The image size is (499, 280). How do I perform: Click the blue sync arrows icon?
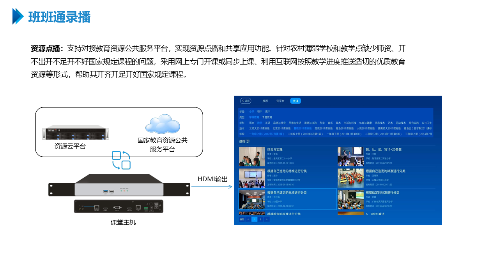(x=121, y=160)
